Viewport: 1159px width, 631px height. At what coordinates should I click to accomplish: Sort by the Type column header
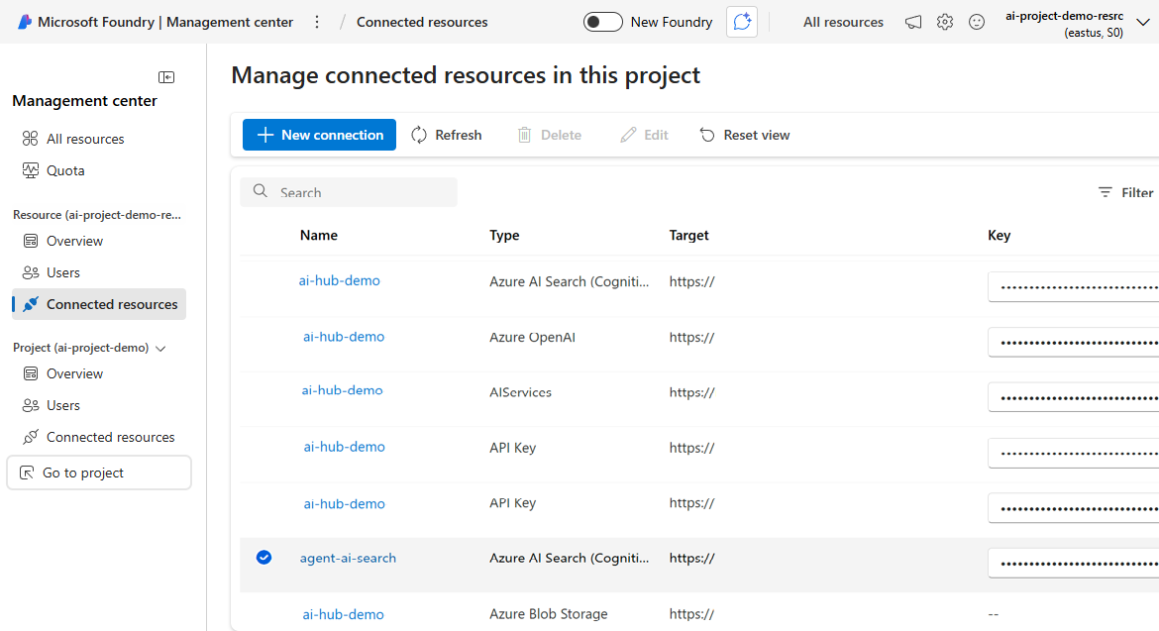click(504, 235)
